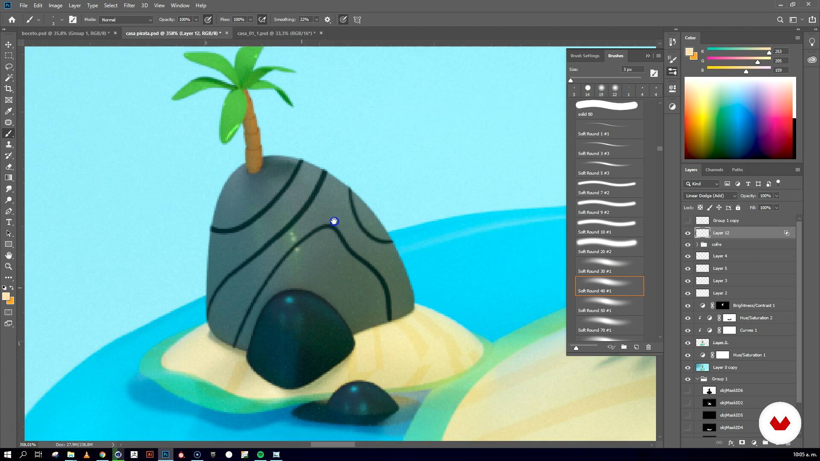Select the Pen tool
The image size is (820, 461).
pyautogui.click(x=9, y=211)
